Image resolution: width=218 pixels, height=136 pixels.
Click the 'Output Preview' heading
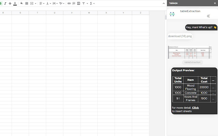coord(183,70)
